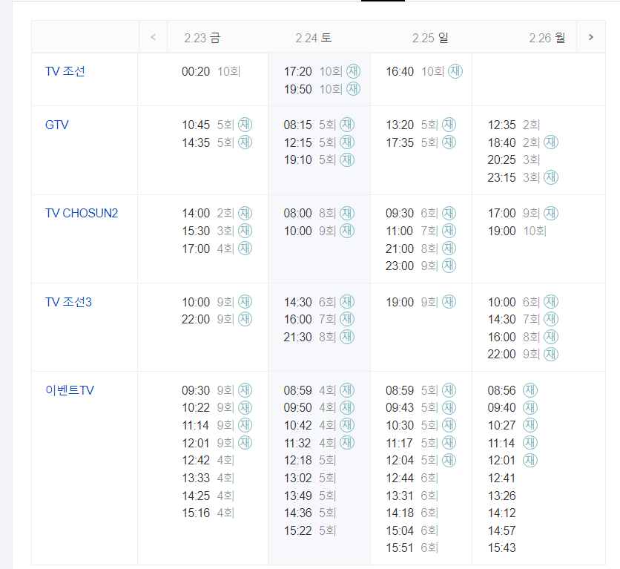Click the rerun badge beside TV 조선 16:40
This screenshot has width=620, height=569.
[x=455, y=71]
